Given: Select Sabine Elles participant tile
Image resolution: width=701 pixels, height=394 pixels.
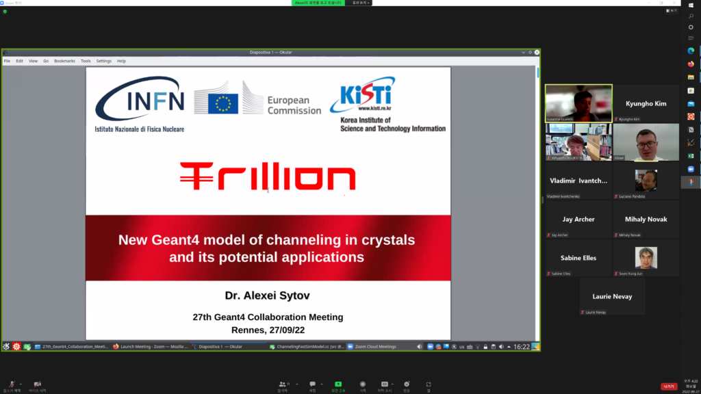Looking at the screenshot, I should coord(578,258).
